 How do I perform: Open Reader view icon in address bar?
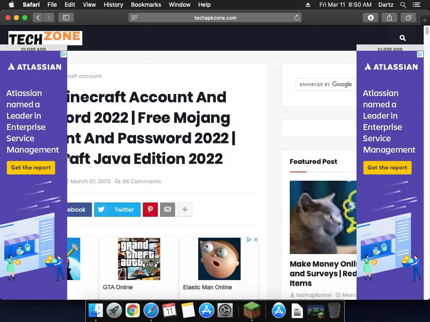(134, 18)
